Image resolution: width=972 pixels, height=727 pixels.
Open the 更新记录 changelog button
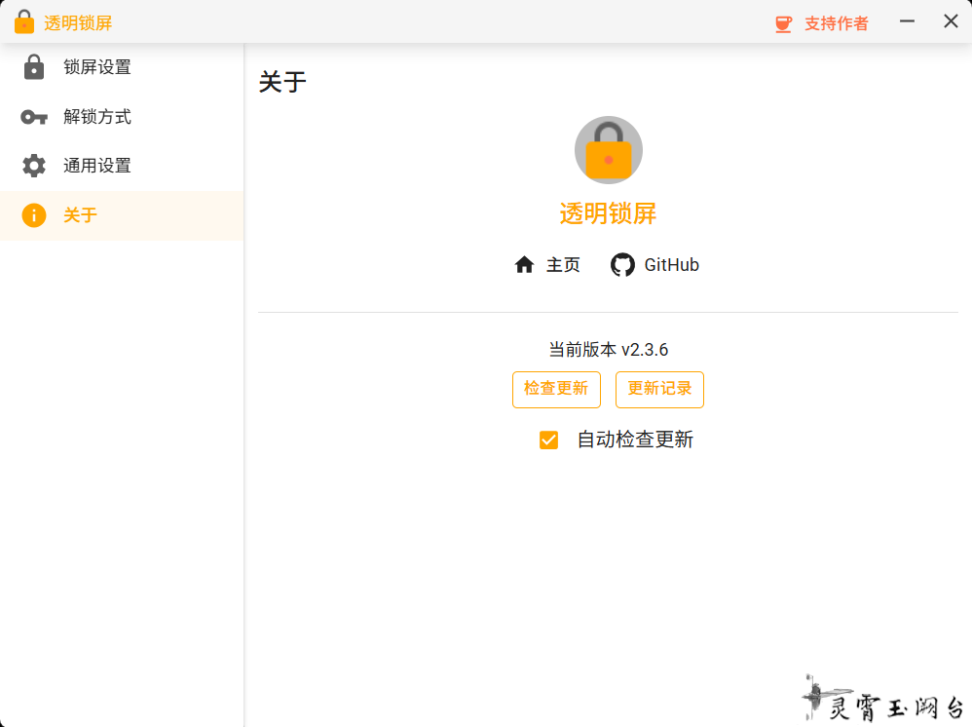point(659,389)
